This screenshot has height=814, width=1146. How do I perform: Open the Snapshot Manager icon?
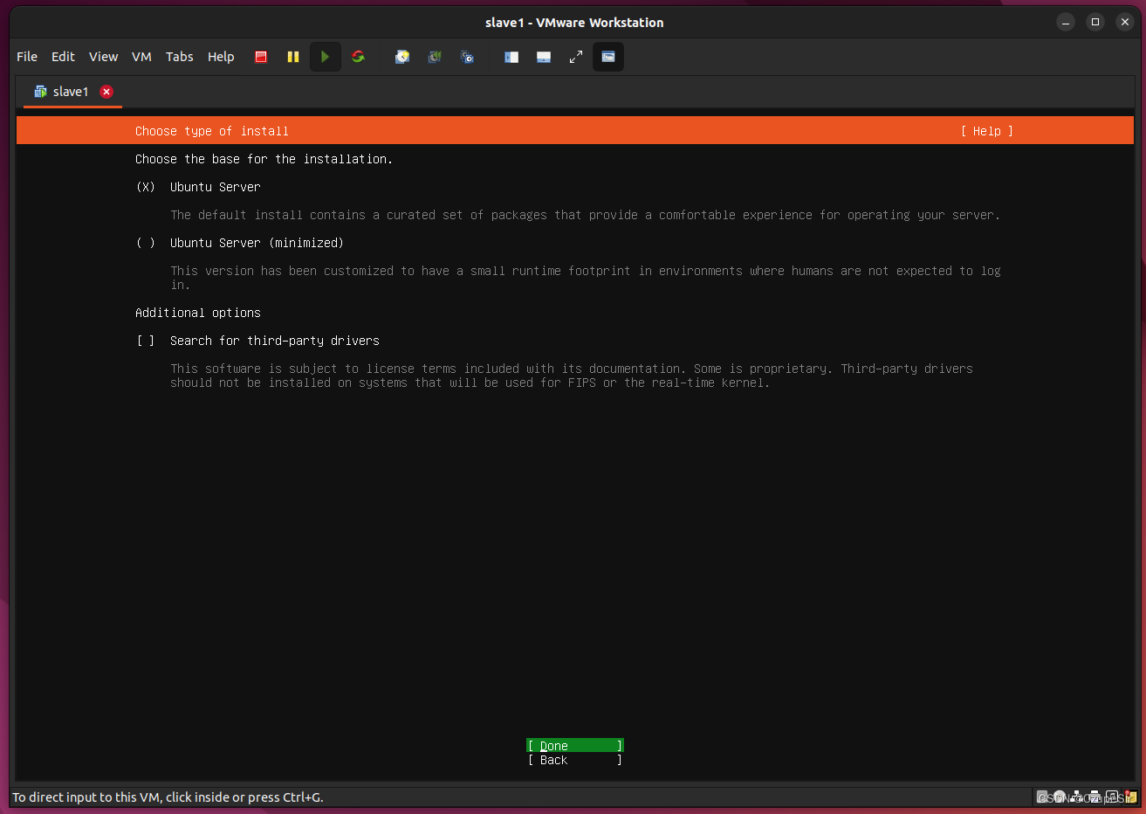point(467,57)
